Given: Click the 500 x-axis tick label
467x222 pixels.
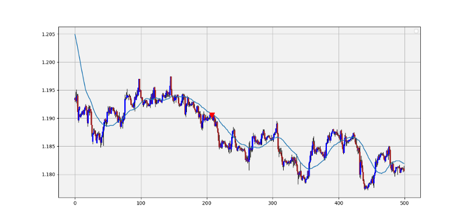Looking at the screenshot, I should [x=405, y=203].
